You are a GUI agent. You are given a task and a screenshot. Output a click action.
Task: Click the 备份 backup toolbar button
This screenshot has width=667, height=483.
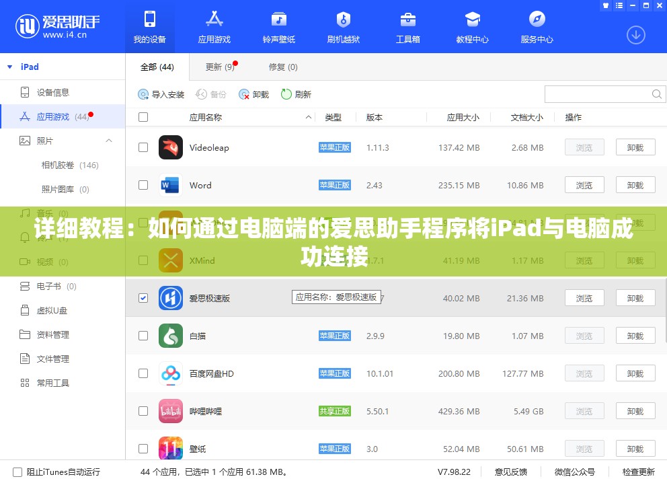pos(211,94)
